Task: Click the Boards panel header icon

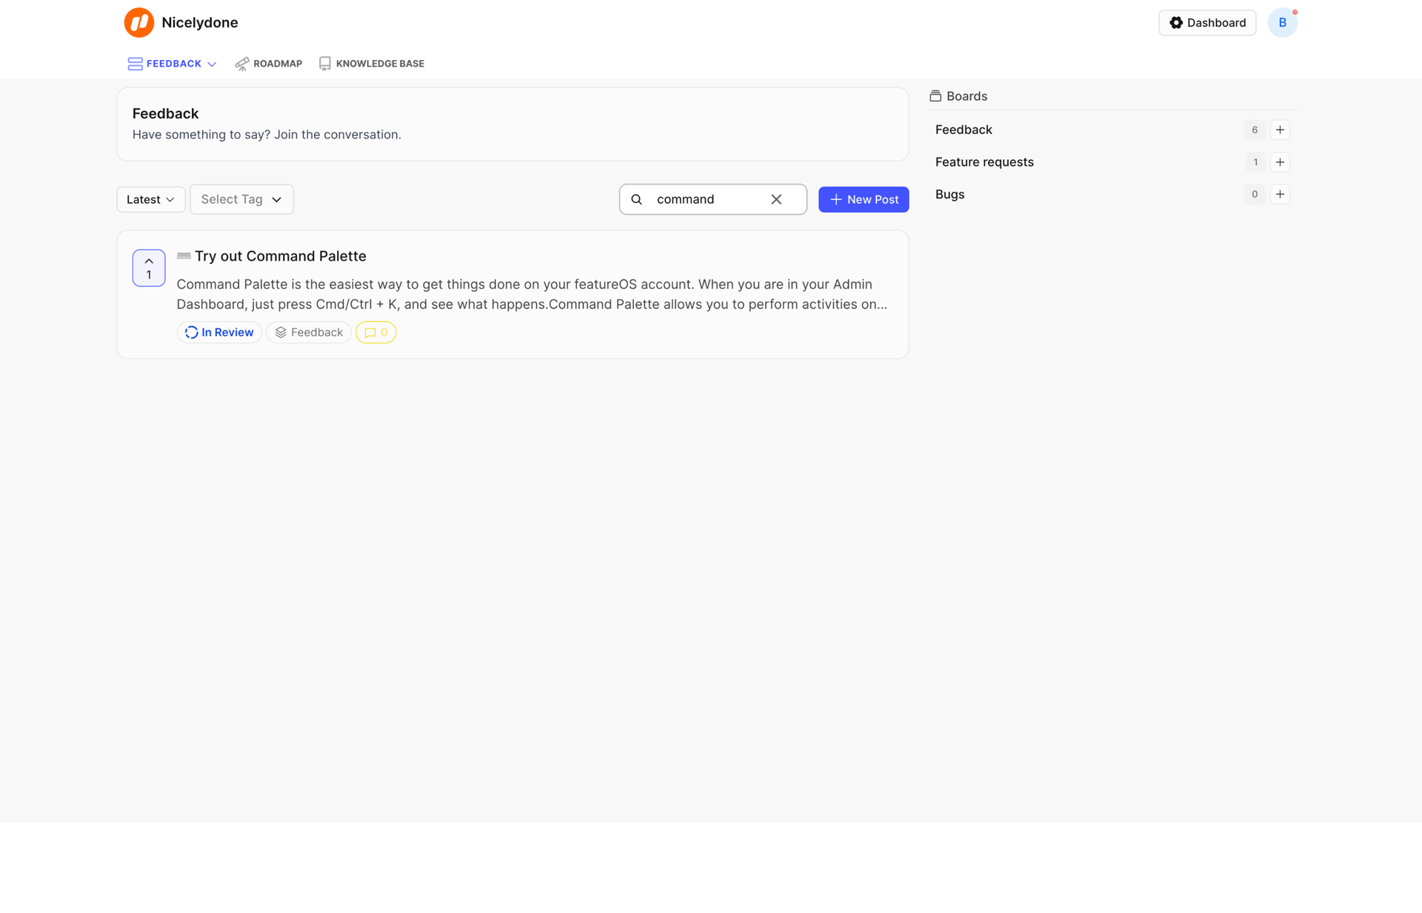Action: click(x=935, y=96)
